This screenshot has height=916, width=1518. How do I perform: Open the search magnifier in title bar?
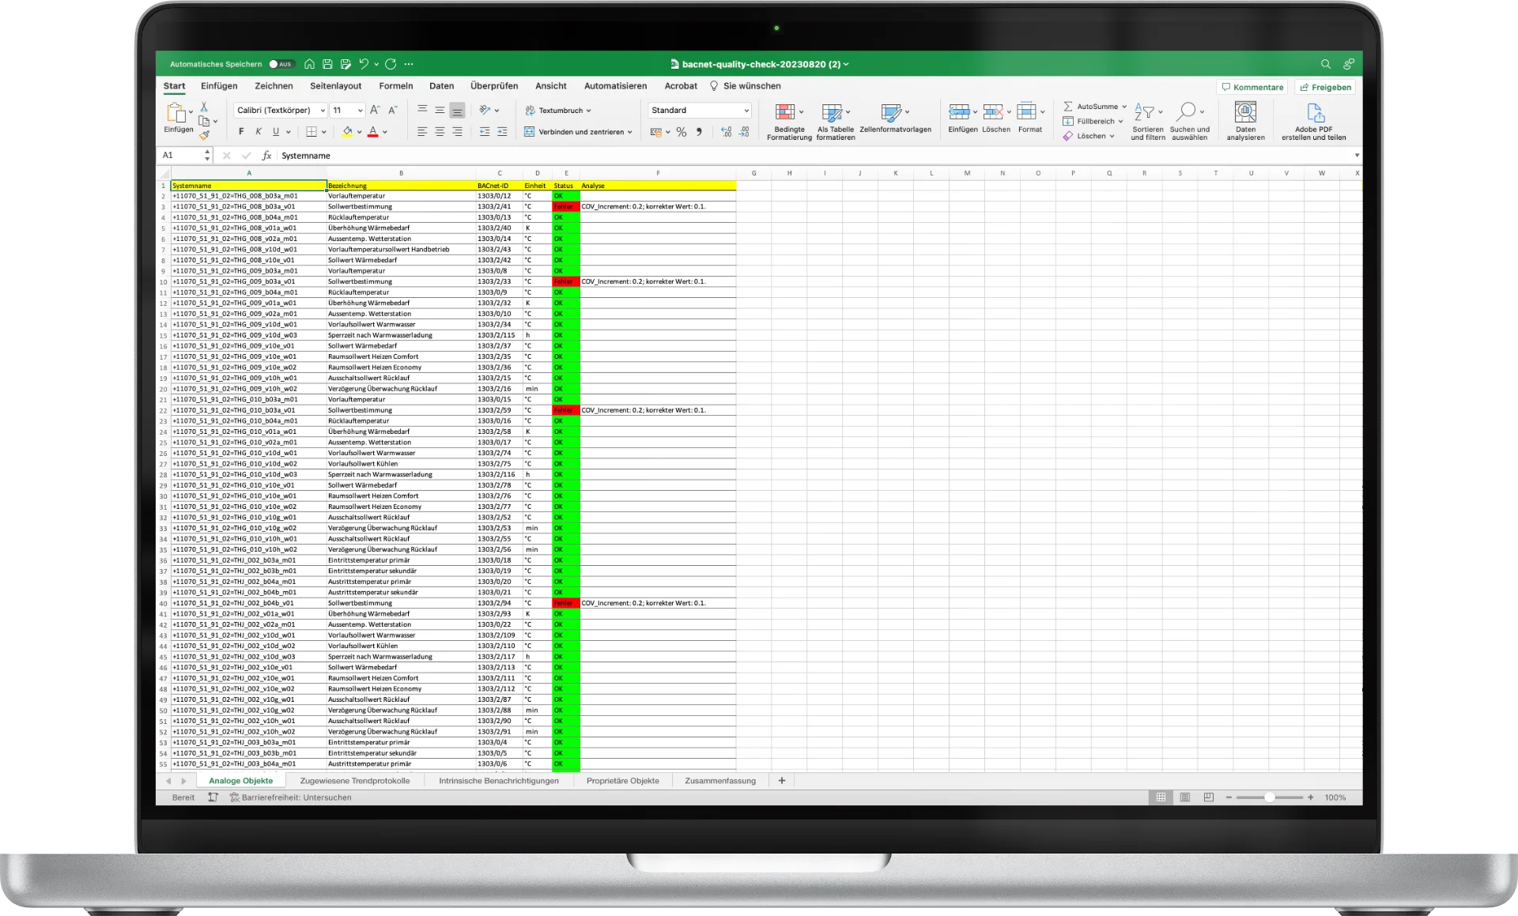coord(1326,64)
